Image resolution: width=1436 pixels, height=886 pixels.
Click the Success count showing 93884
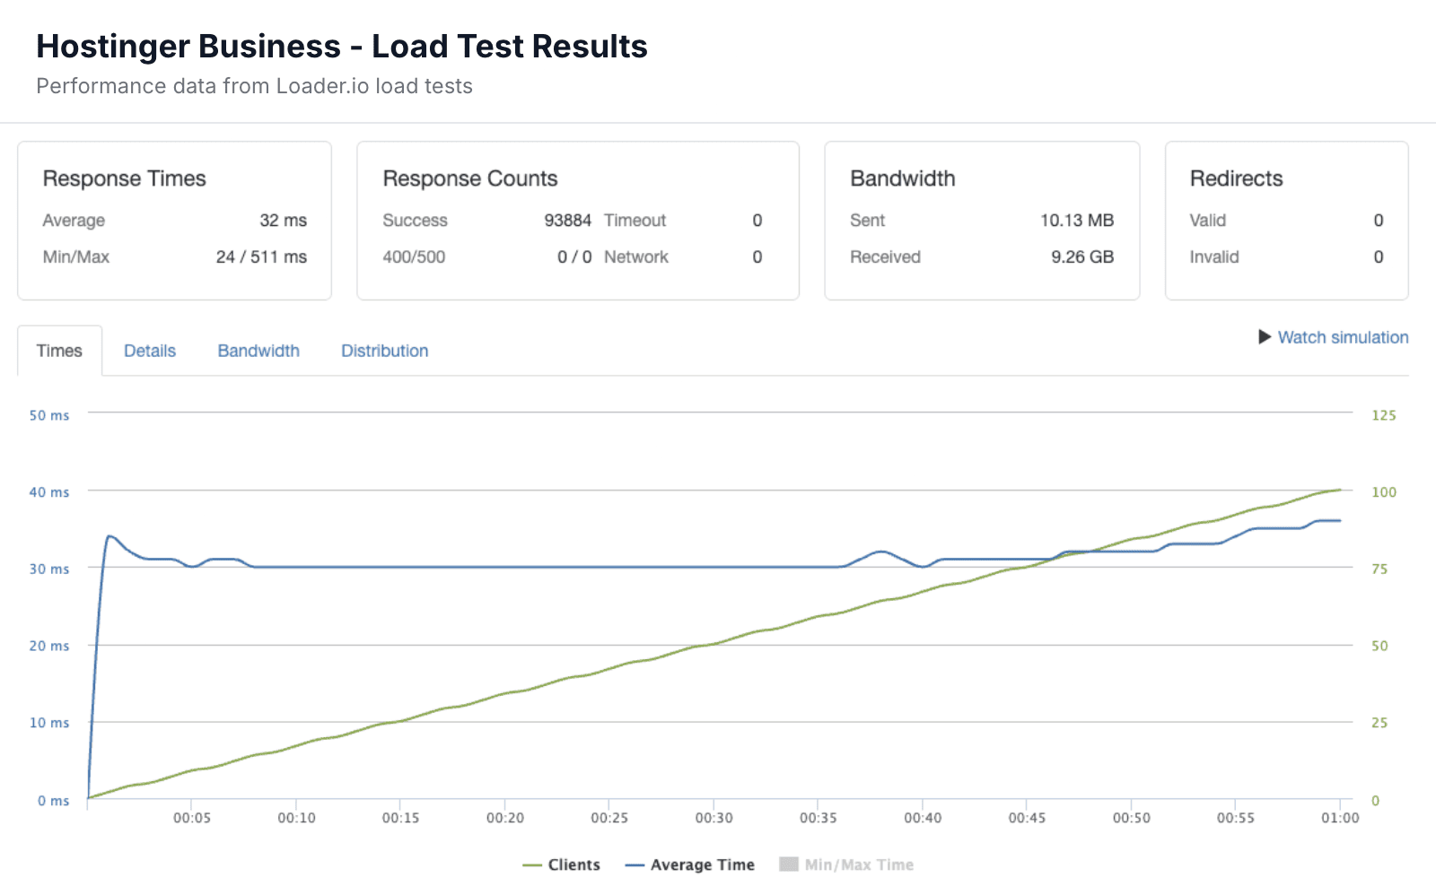tap(567, 220)
